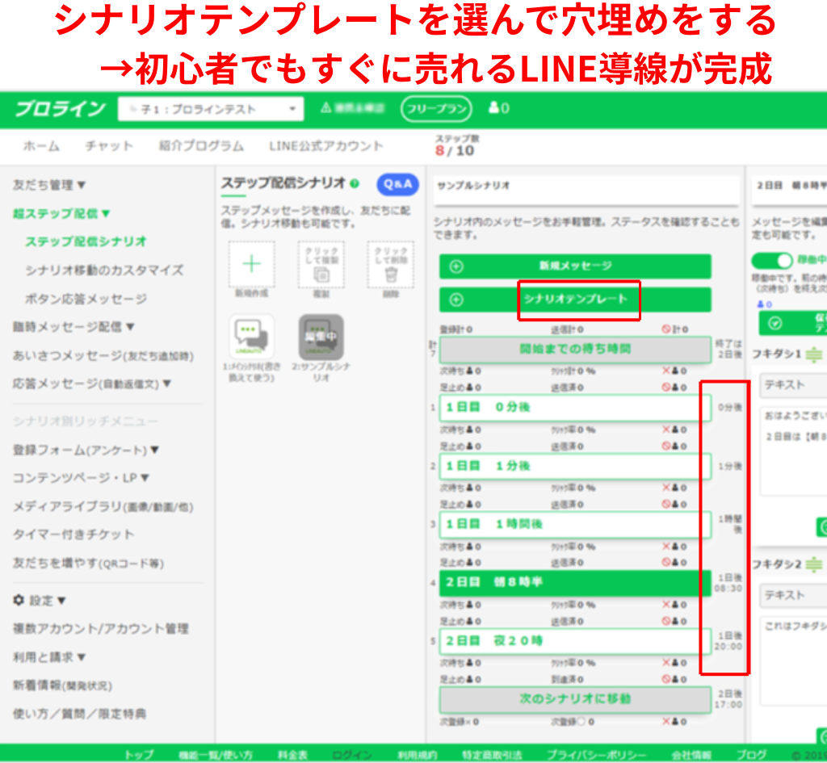Viewport: 827px width, 763px height.
Task: Expand the 臨時メッセージ配信 sidebar menu
Action: [73, 327]
